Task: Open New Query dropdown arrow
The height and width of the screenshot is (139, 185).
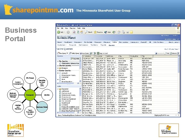Action: point(67,53)
